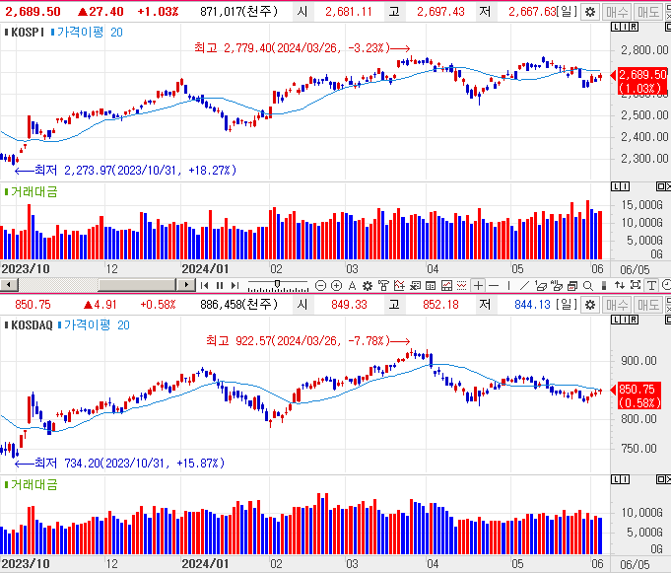
Task: Jump to the chart start (skip back)
Action: [204, 286]
